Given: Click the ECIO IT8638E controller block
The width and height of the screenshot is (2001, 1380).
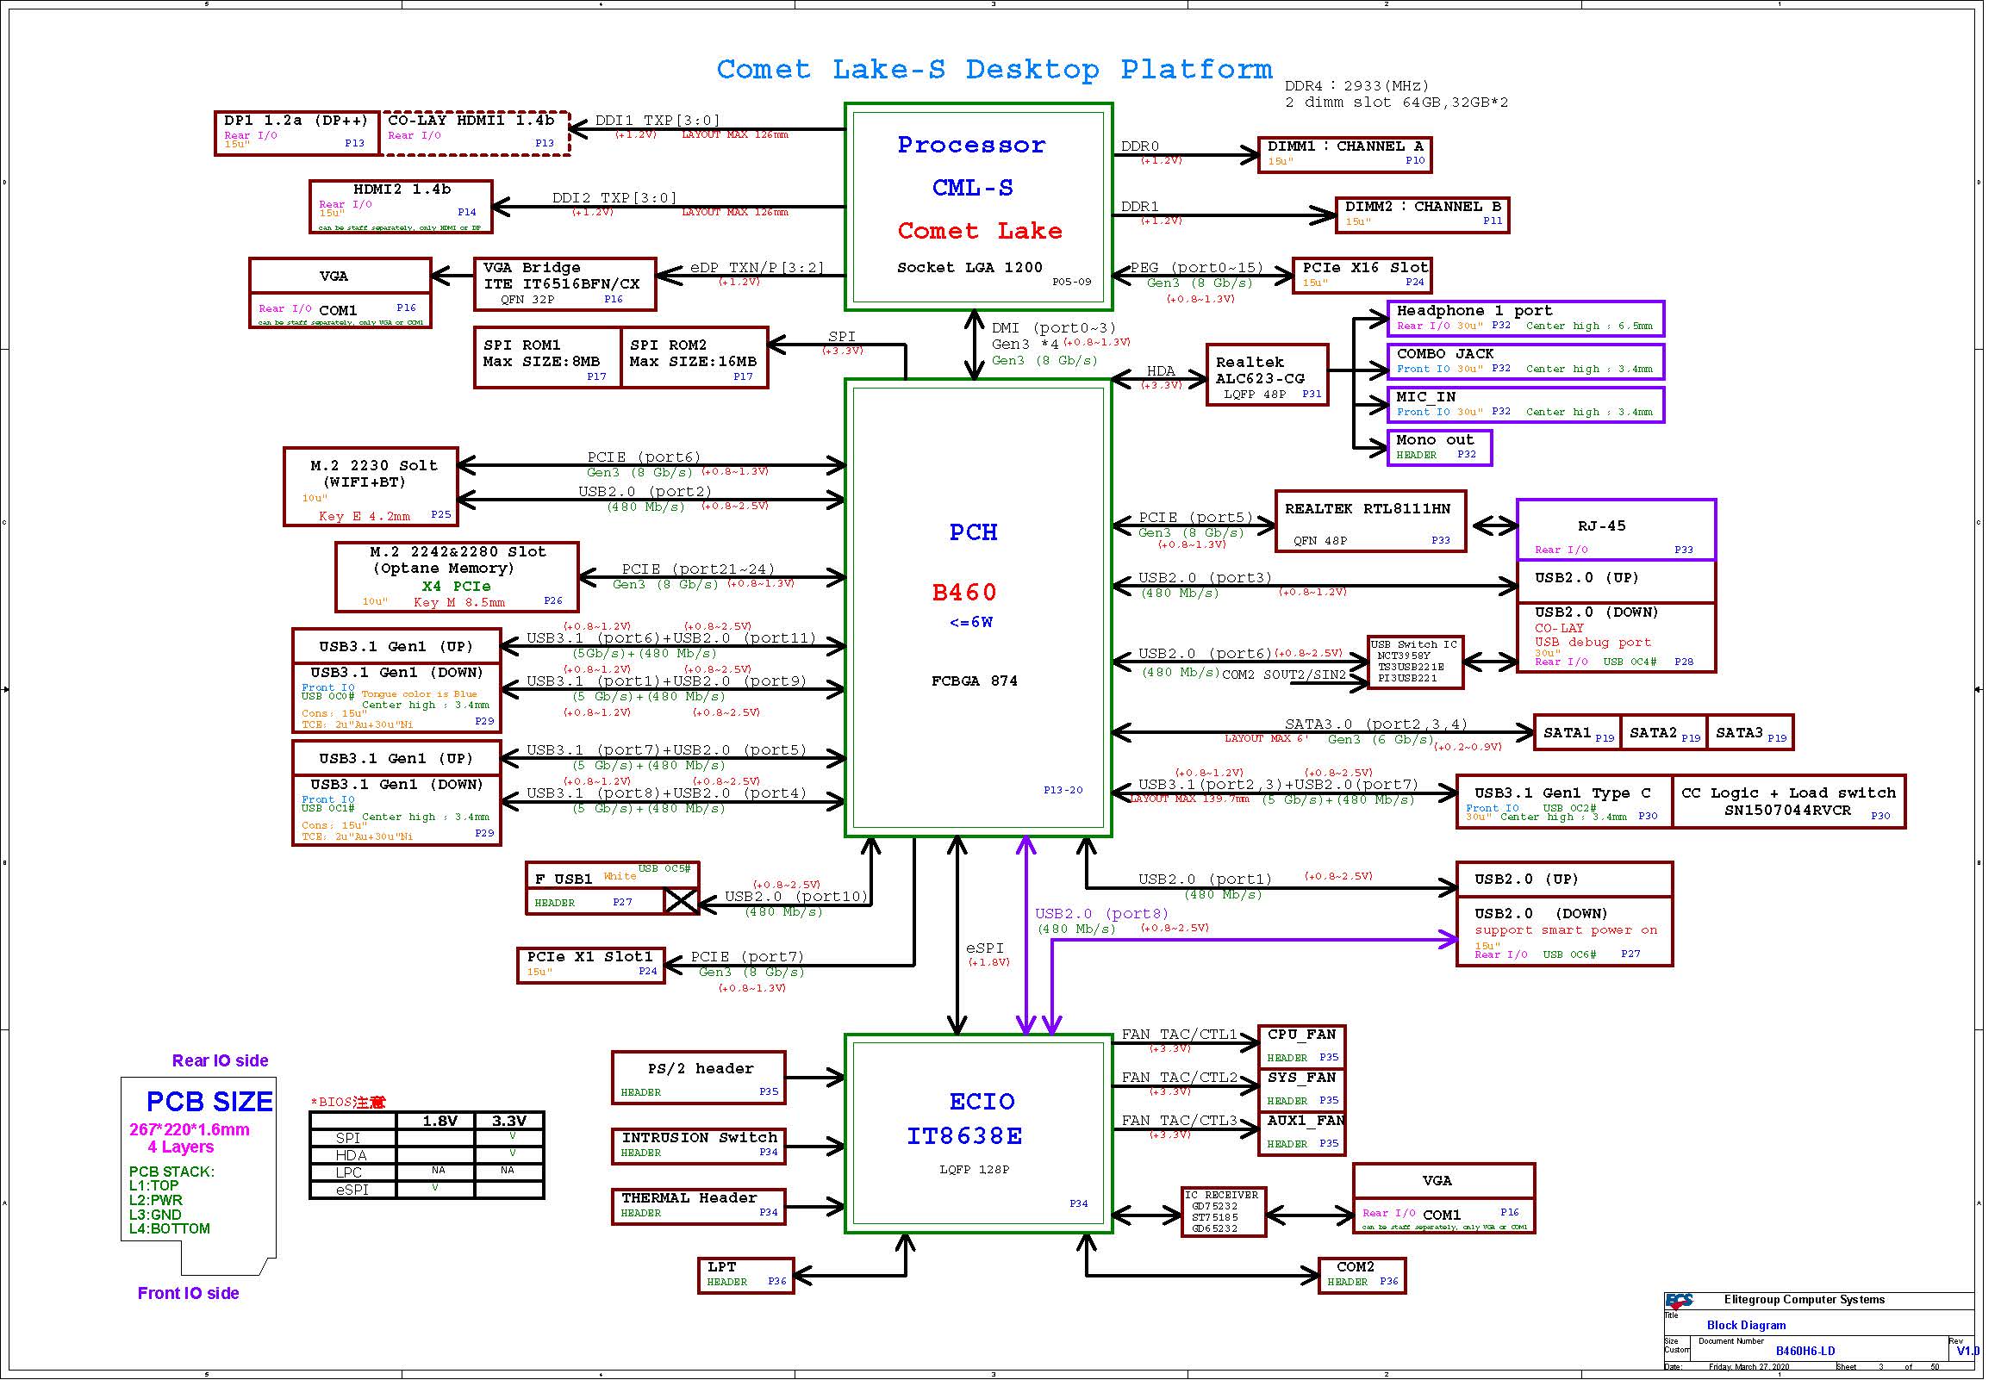Looking at the screenshot, I should [979, 1134].
